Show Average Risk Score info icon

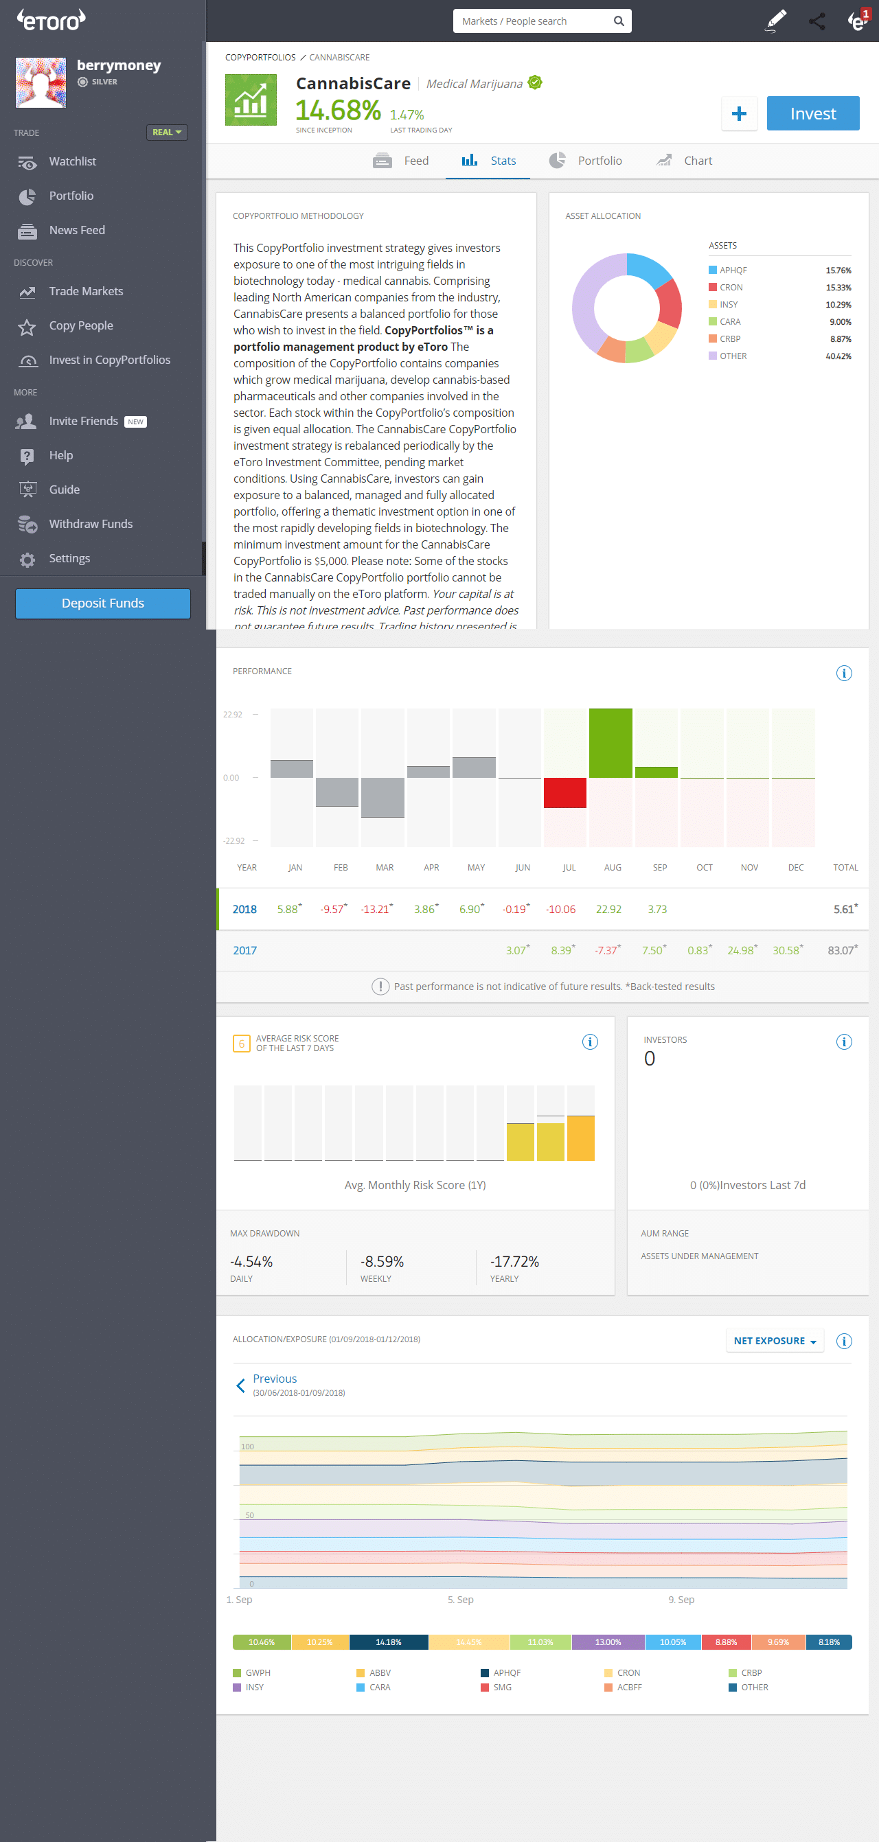click(590, 1041)
